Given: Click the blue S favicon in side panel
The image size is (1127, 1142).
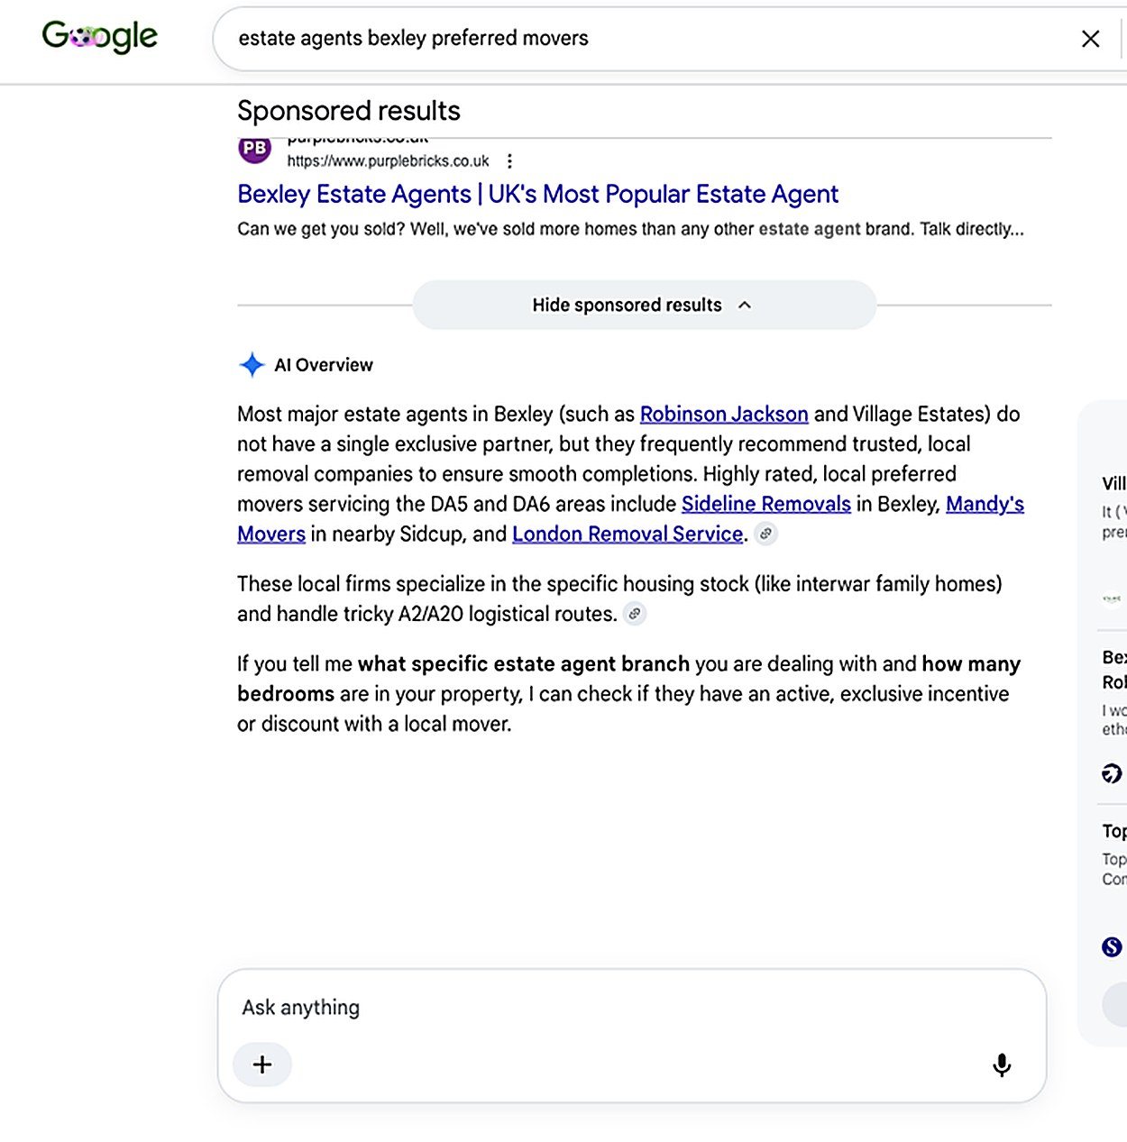Looking at the screenshot, I should [1112, 946].
